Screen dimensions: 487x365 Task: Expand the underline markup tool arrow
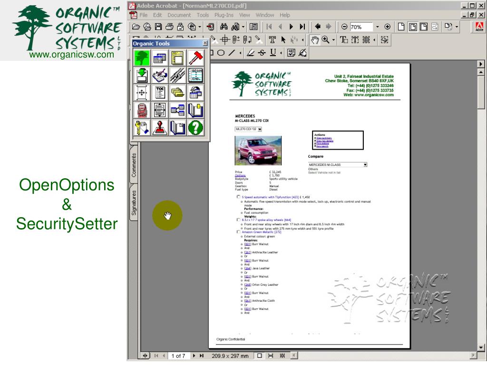(x=281, y=53)
